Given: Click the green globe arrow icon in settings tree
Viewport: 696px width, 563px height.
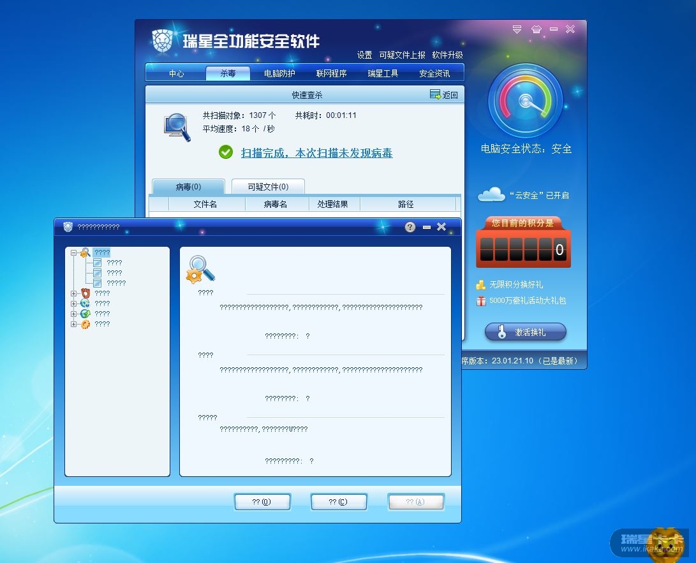Looking at the screenshot, I should coord(85,314).
